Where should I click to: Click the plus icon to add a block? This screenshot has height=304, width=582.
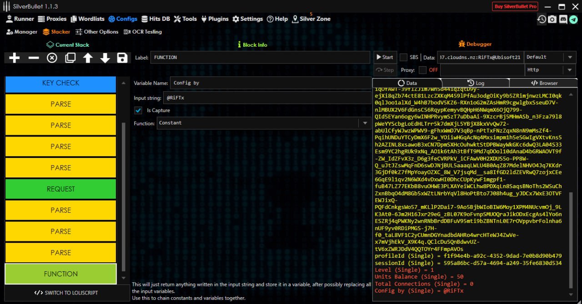(15, 58)
